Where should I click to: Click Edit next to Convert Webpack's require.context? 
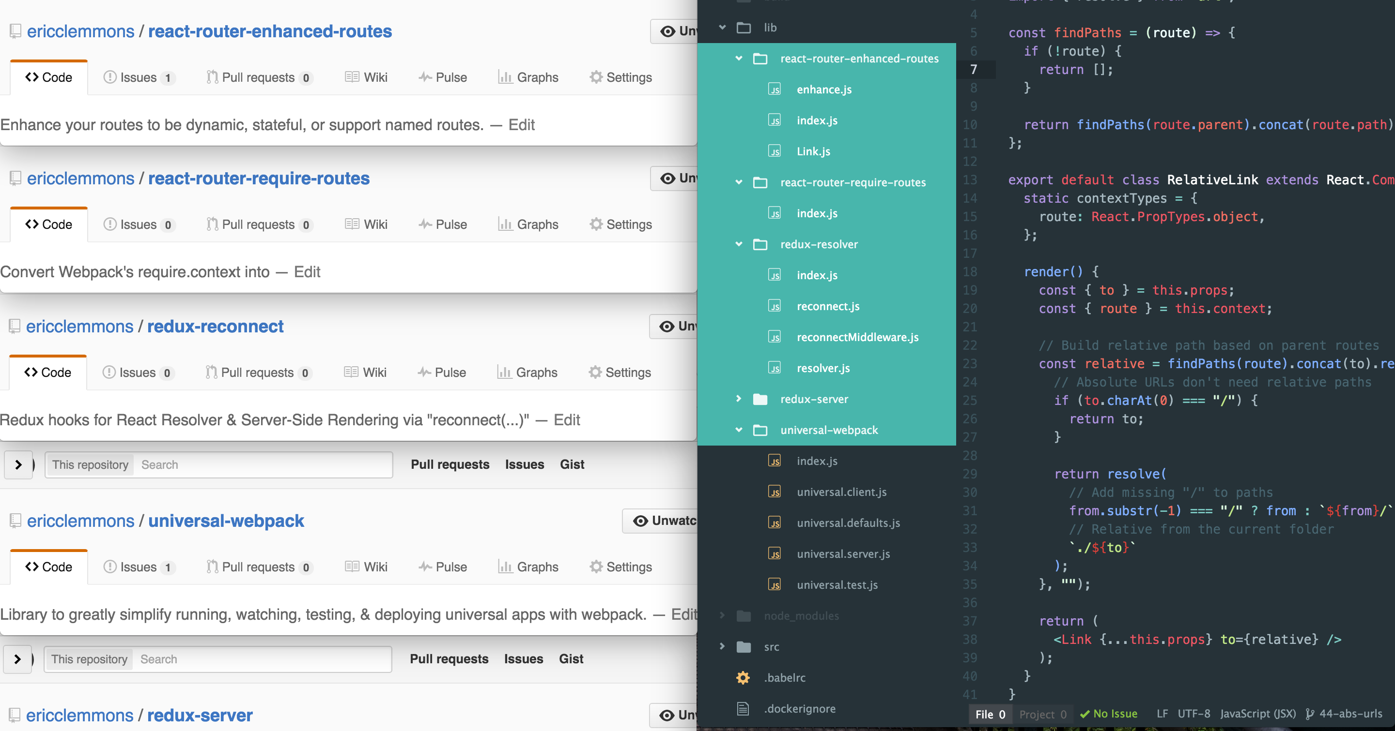click(307, 272)
